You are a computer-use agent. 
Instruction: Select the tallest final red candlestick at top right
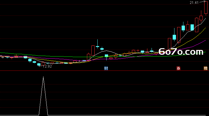point(206,8)
